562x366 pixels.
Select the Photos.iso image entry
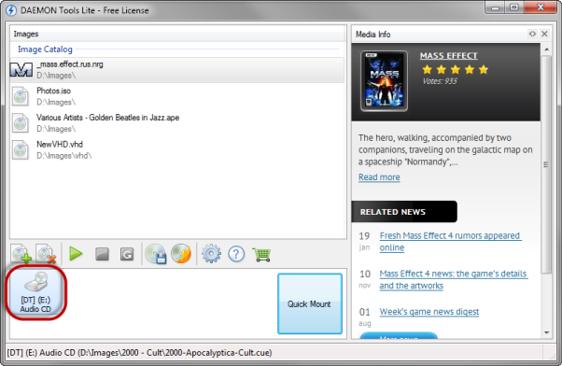point(177,96)
